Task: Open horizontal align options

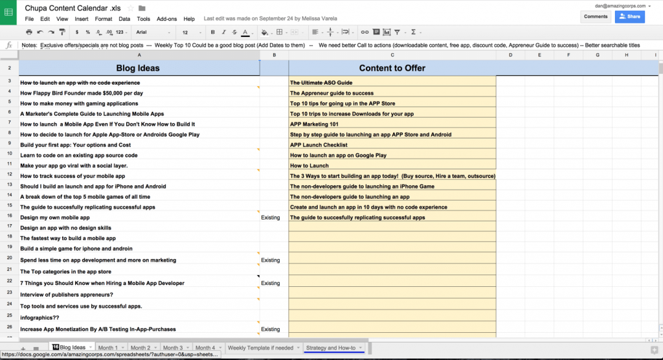Action: pyautogui.click(x=317, y=32)
